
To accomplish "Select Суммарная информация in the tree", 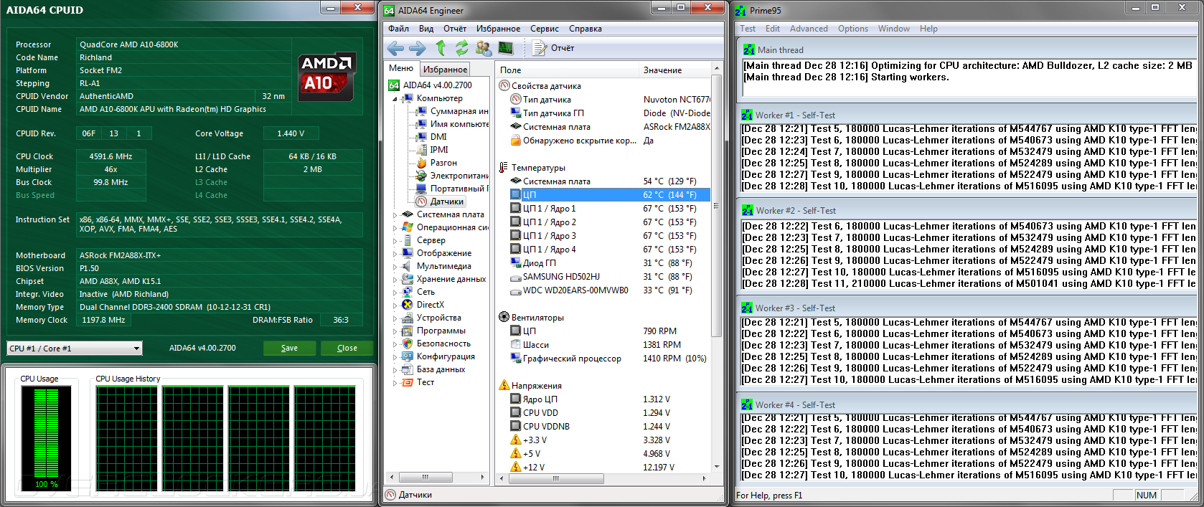I will pyautogui.click(x=452, y=111).
